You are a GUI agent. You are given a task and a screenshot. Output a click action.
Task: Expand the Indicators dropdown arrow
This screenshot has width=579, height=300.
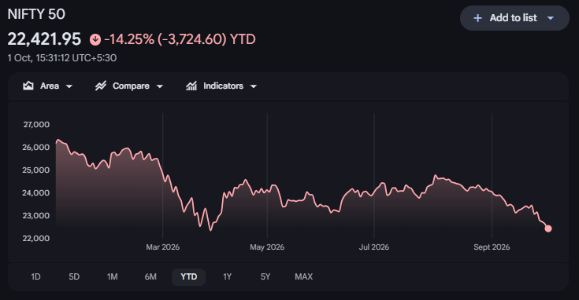254,86
